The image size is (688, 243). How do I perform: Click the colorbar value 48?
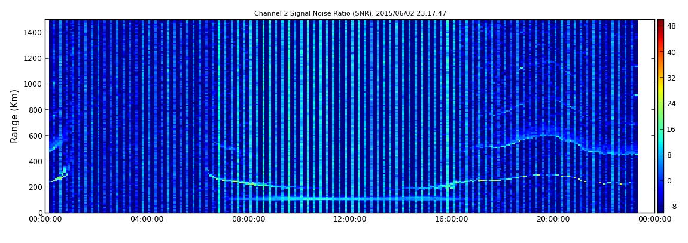point(671,27)
